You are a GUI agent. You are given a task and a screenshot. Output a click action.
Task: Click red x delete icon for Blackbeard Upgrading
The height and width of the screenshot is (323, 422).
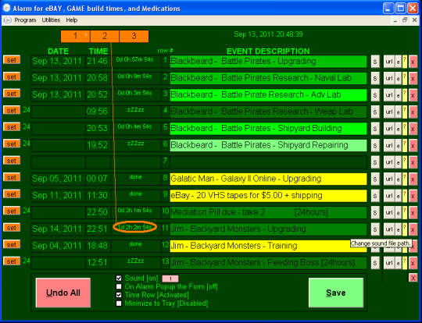413,62
